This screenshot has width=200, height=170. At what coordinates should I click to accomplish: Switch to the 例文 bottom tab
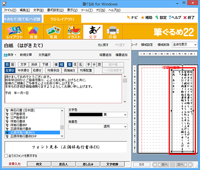(x=39, y=164)
